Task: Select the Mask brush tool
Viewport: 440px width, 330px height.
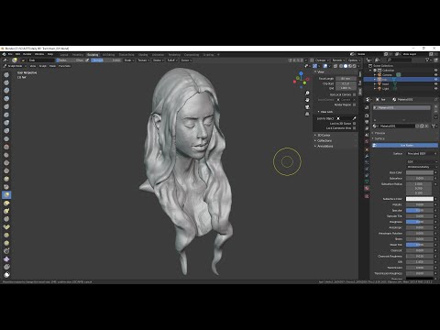Action: click(x=6, y=275)
